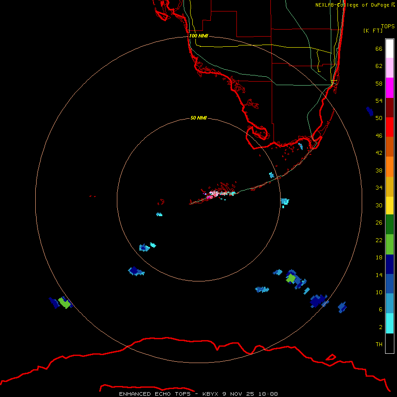This screenshot has height=397, width=397.
Task: Click the light green legend swatch
Action: [390, 244]
